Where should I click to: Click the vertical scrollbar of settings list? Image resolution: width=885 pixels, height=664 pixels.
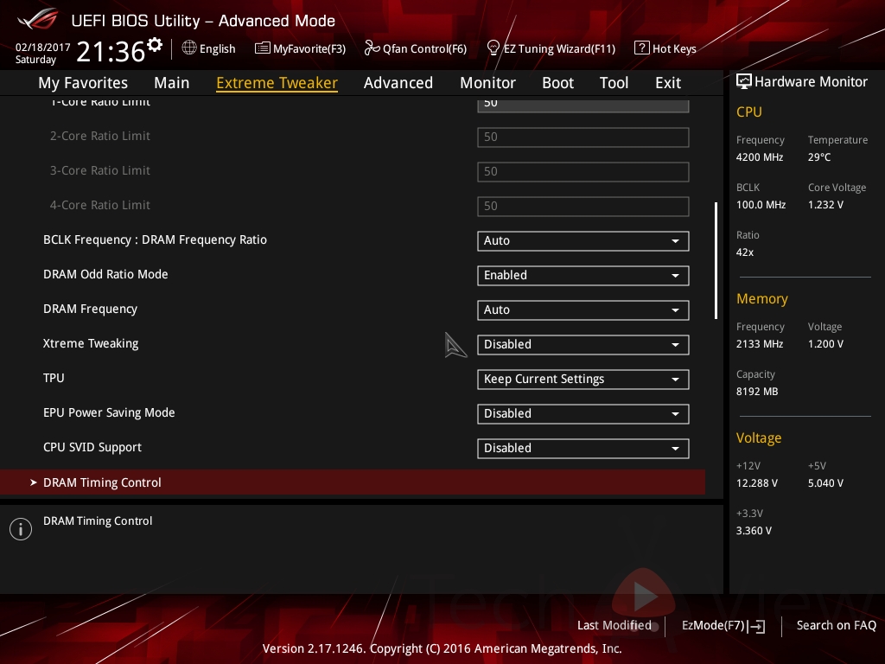tap(716, 260)
